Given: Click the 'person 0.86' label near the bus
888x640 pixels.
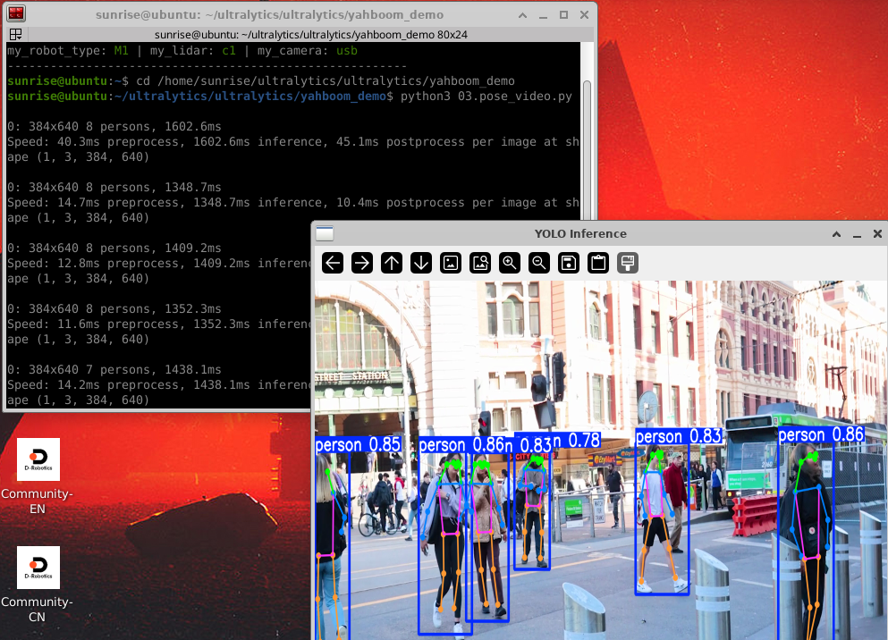Looking at the screenshot, I should click(821, 434).
